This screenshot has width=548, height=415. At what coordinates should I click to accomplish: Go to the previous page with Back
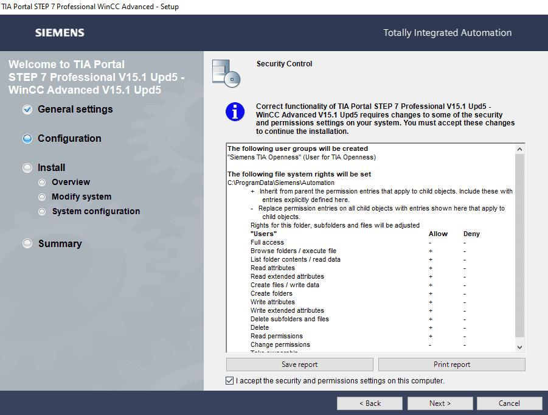coord(370,403)
